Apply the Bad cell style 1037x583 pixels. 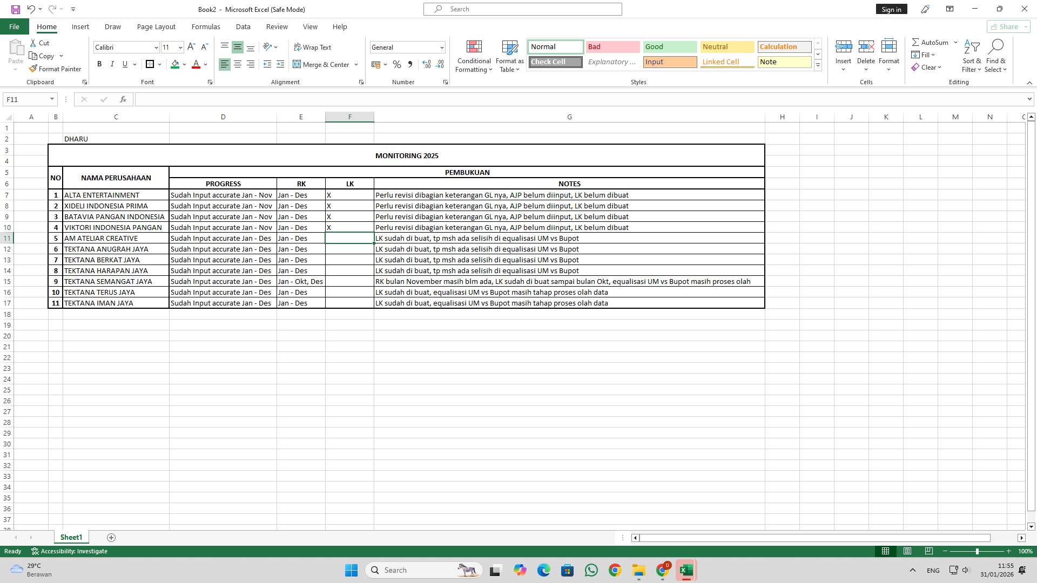(x=612, y=47)
